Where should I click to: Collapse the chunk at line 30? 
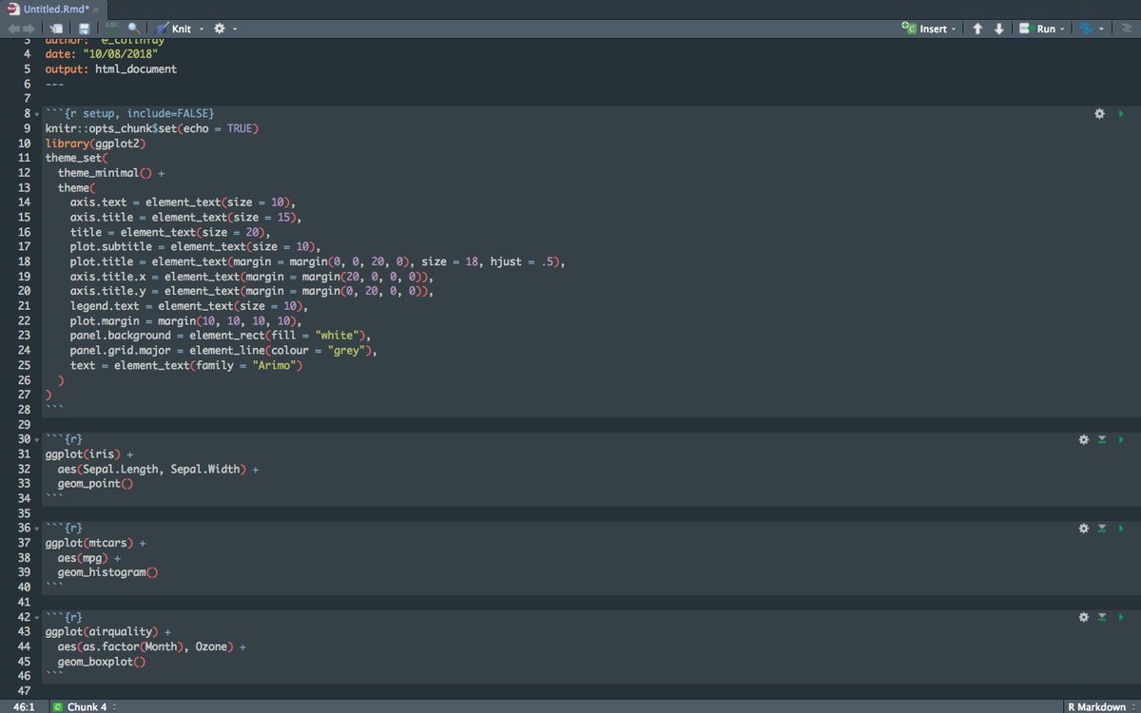click(x=37, y=440)
